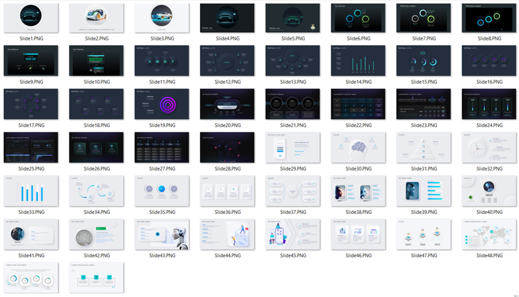Open the Slide43.PNG robot slide thumbnail
Screen dimensions: 519x297
click(162, 234)
